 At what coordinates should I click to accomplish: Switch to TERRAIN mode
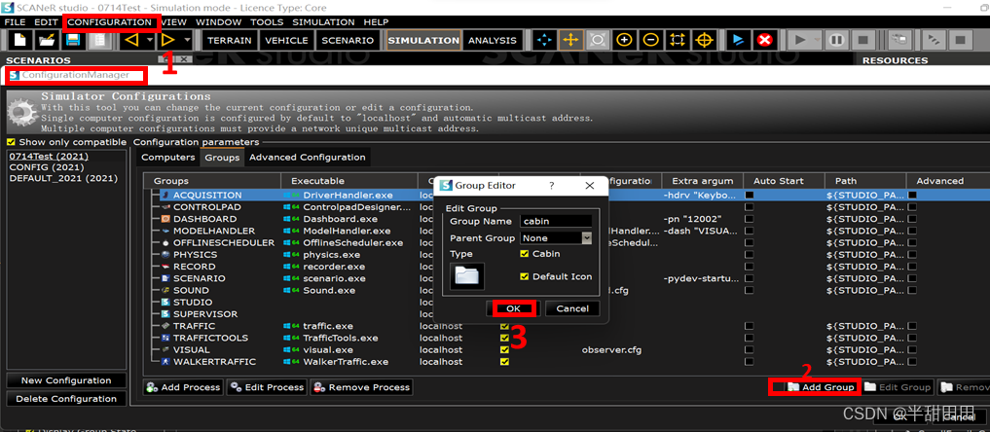pos(229,40)
